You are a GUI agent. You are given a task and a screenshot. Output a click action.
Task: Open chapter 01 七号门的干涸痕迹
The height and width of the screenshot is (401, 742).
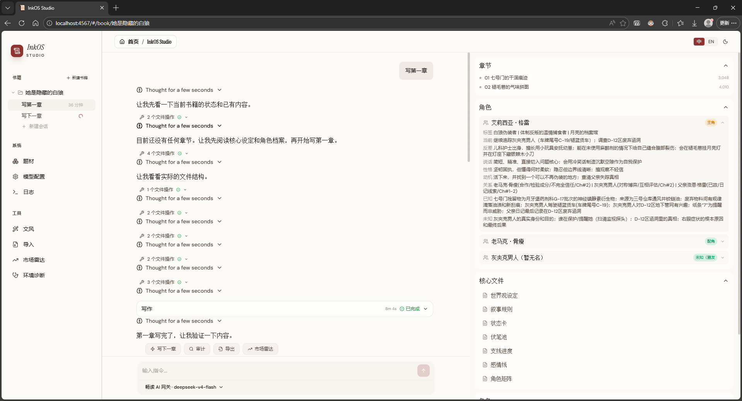pos(604,78)
